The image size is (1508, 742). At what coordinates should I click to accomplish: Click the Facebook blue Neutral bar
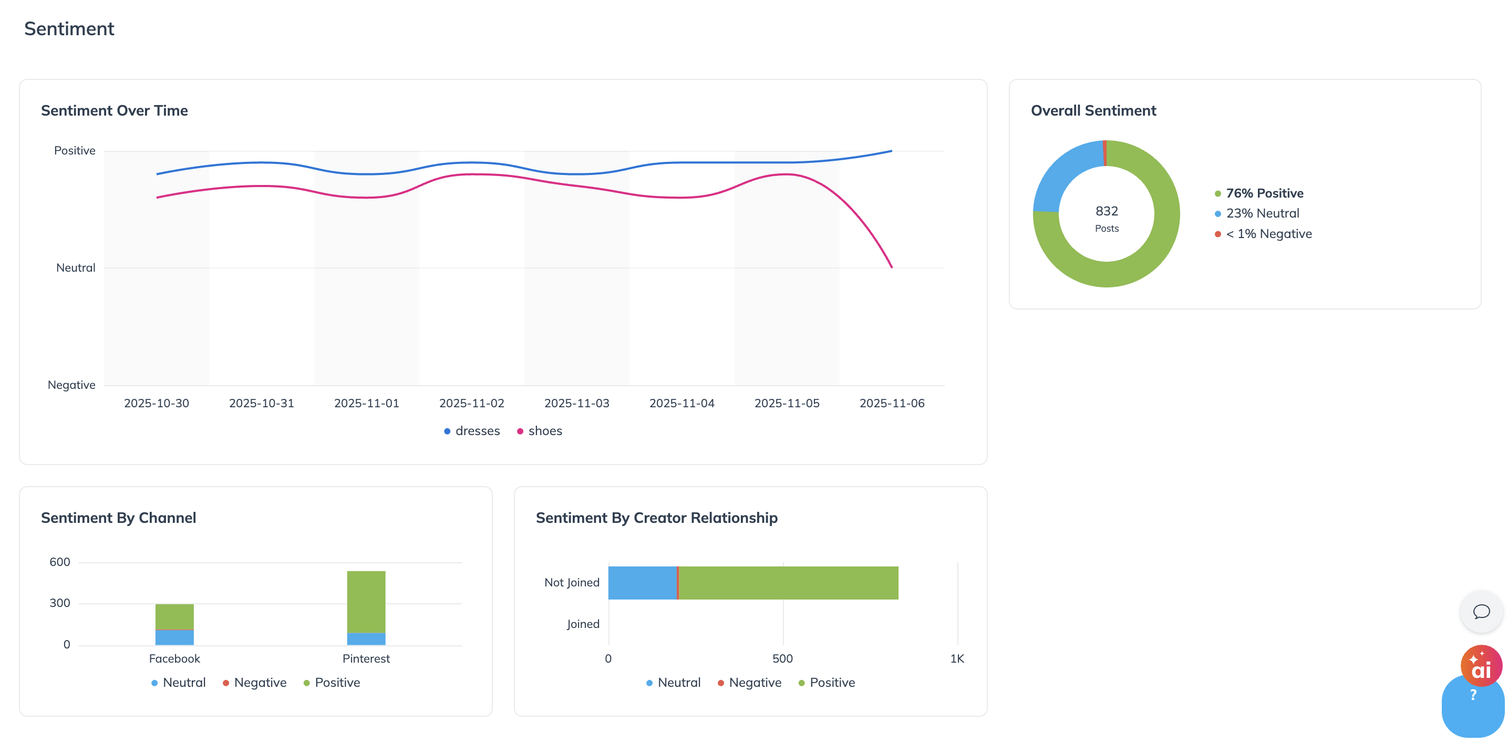pyautogui.click(x=174, y=638)
